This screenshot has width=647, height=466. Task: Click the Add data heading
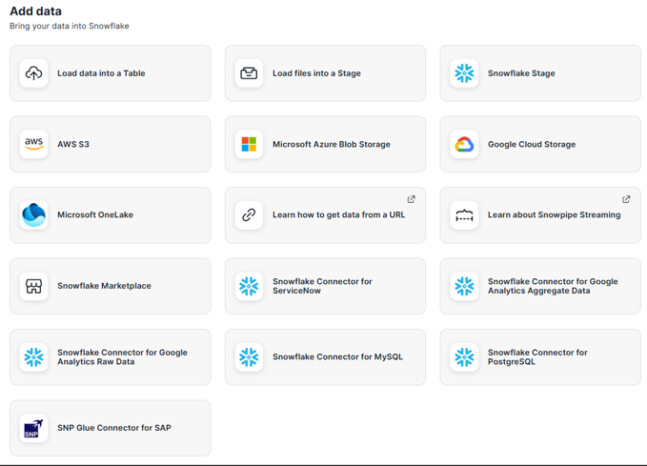[x=35, y=11]
